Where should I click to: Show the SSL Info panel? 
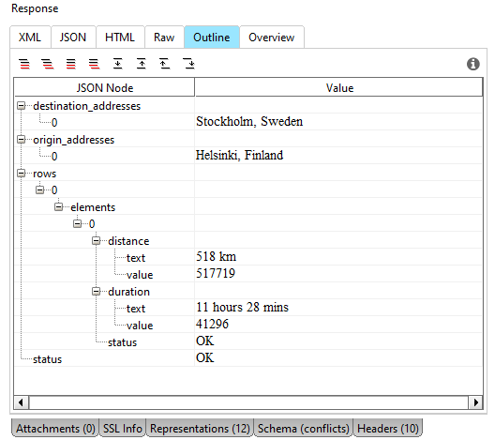(123, 429)
